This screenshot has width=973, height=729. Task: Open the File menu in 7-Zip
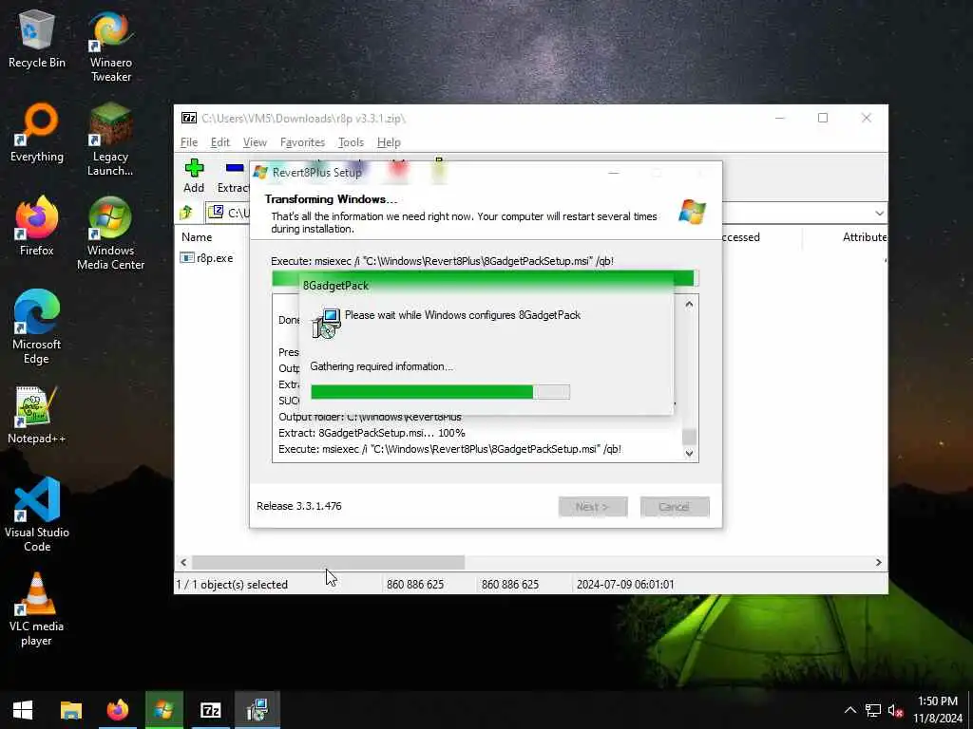[x=189, y=142]
